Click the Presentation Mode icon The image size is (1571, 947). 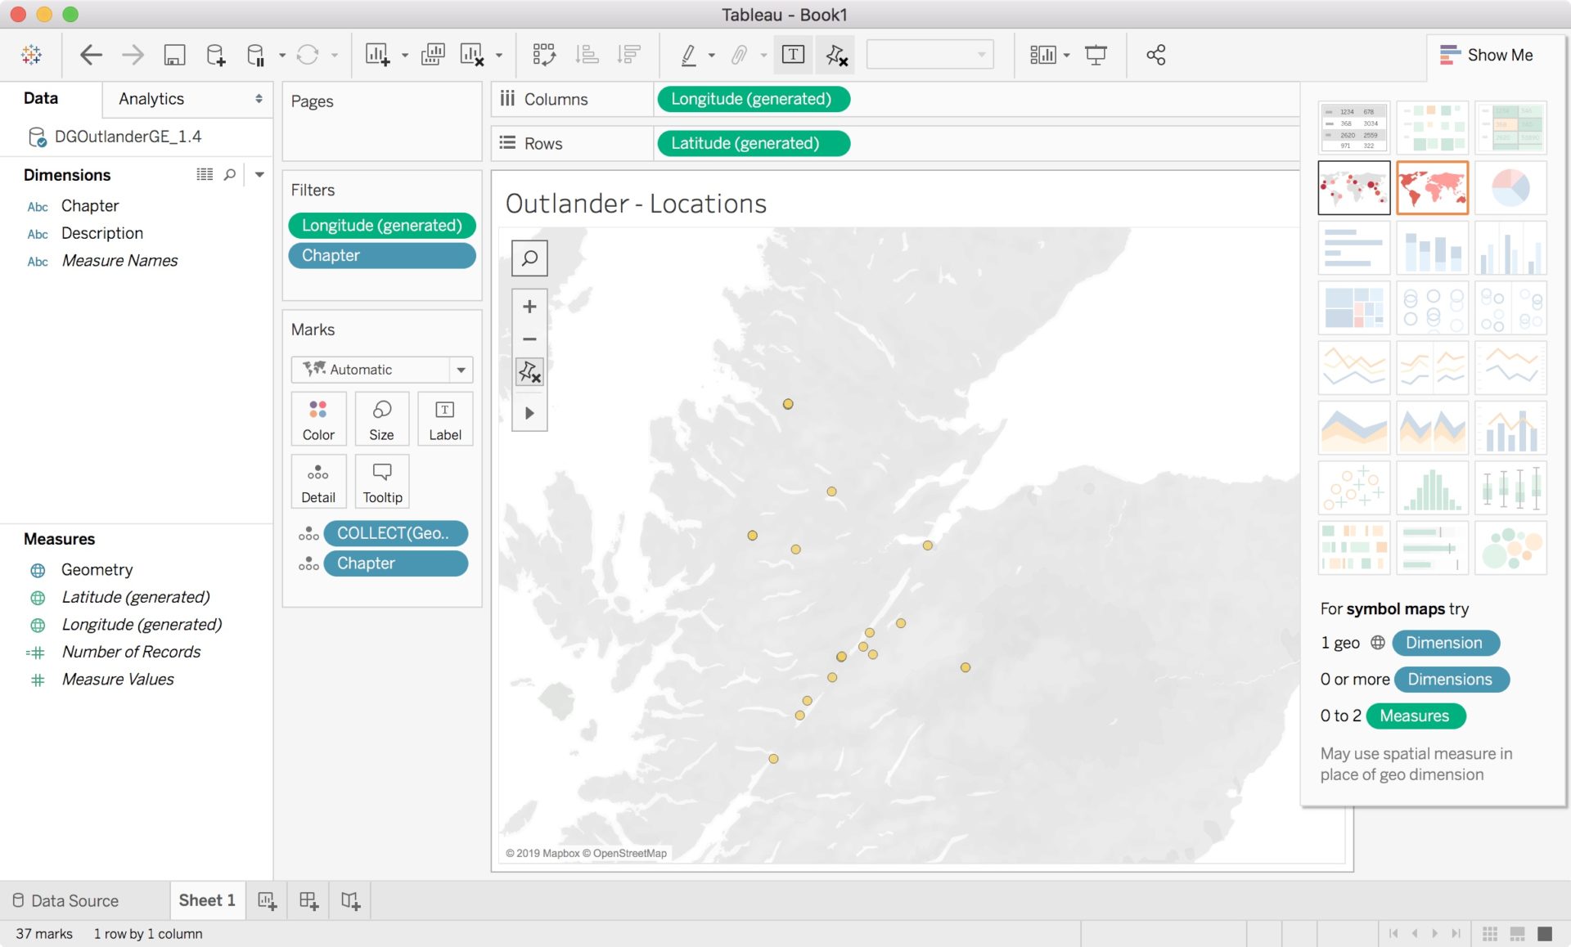pyautogui.click(x=1096, y=55)
